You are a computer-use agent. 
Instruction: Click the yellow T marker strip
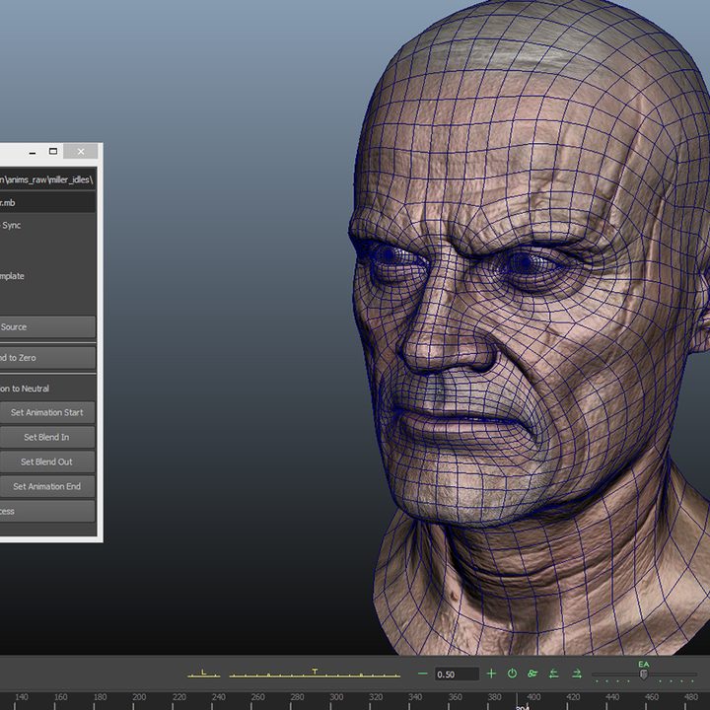pos(315,674)
